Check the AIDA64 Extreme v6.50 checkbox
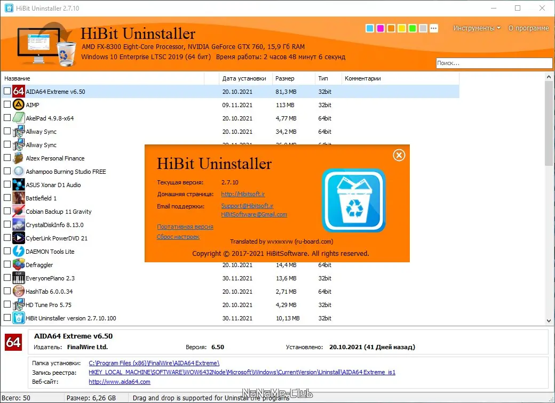The image size is (555, 403). pyautogui.click(x=7, y=91)
